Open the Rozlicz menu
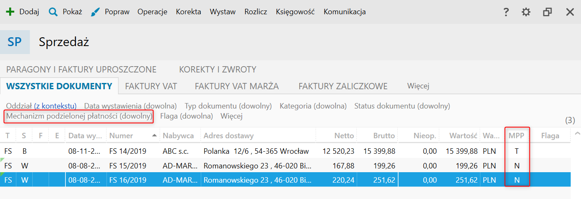The image size is (581, 199). coord(256,12)
